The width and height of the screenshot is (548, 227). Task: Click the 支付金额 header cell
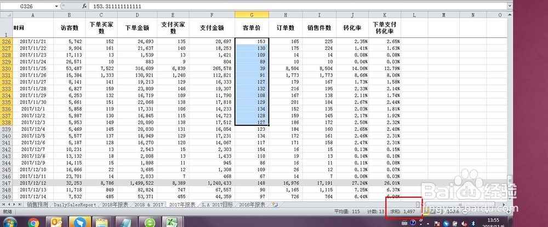click(212, 27)
